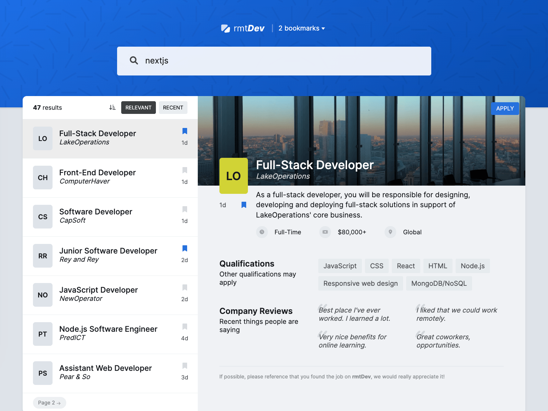Click the JavaScript qualification tag
Viewport: 548px width, 411px height.
[340, 266]
